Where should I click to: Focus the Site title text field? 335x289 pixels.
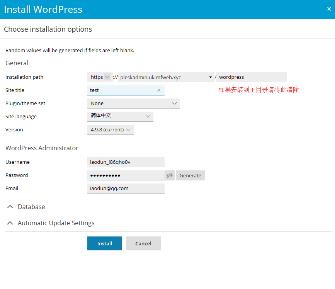click(122, 90)
